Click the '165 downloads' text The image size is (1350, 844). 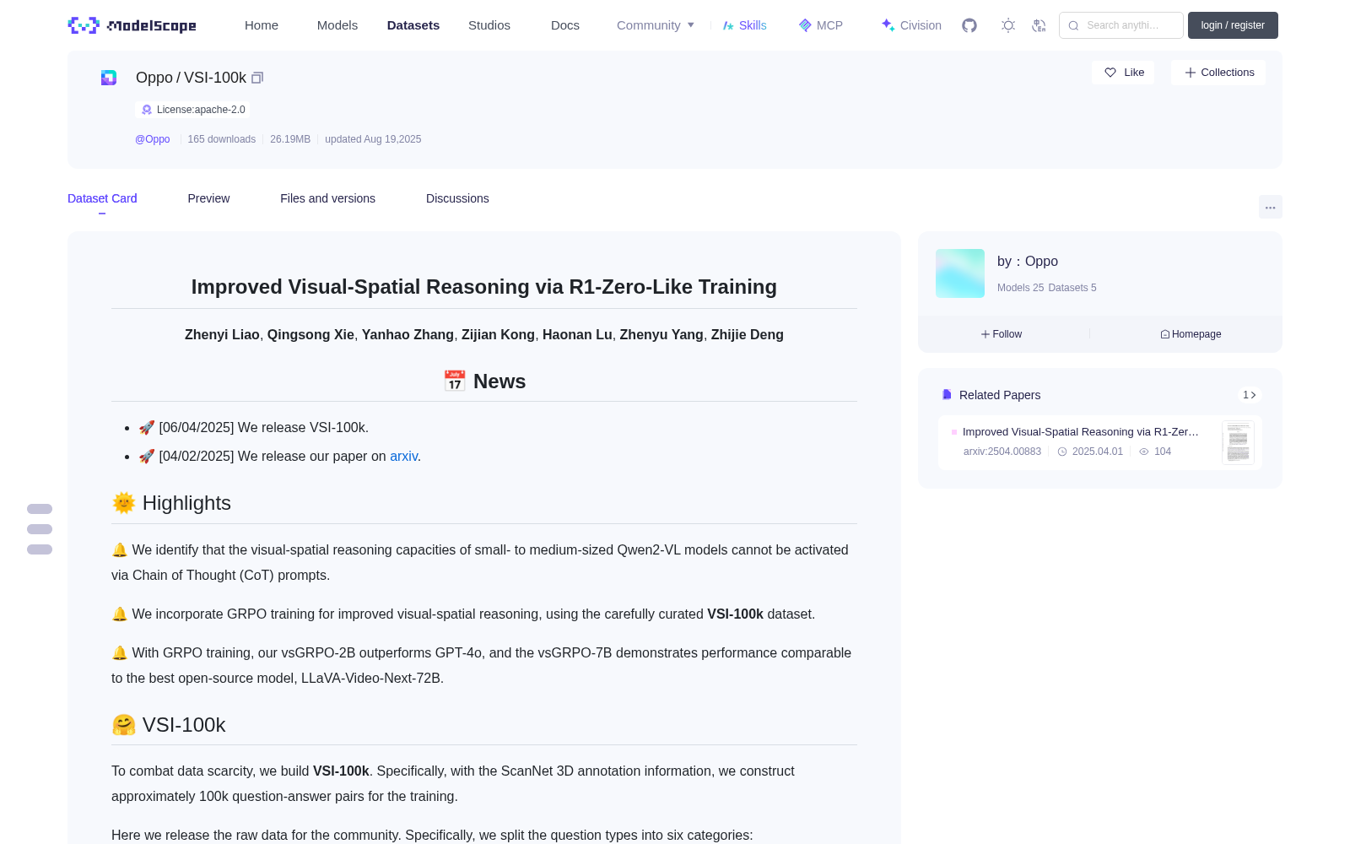click(222, 139)
